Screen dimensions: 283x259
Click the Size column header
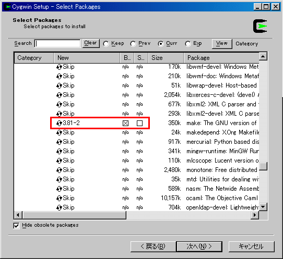(166, 58)
